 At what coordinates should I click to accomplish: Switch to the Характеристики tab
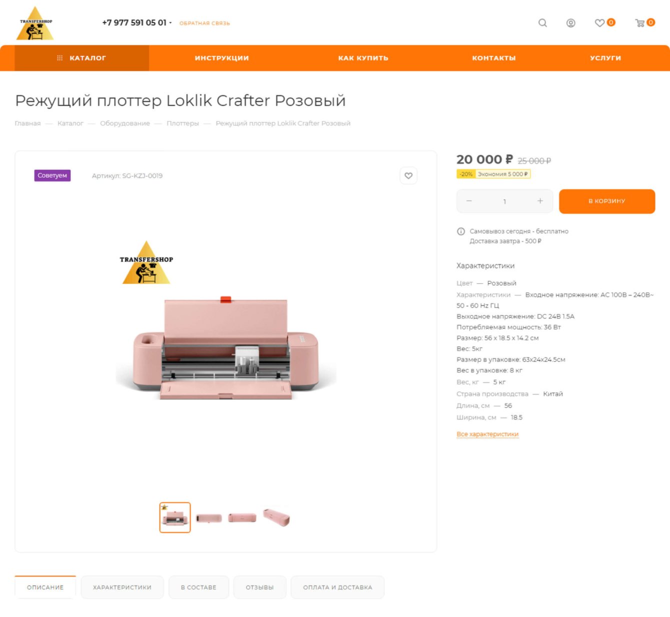[x=122, y=587]
